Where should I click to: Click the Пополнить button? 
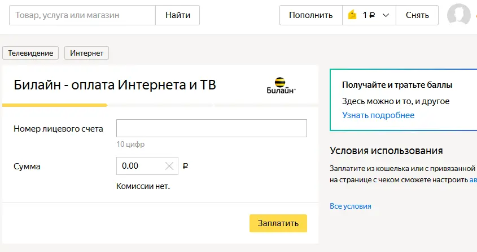tap(311, 15)
